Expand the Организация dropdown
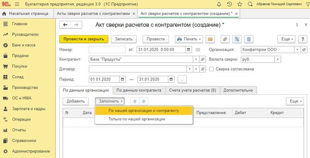Screen dimensions: 310x158 [298, 50]
